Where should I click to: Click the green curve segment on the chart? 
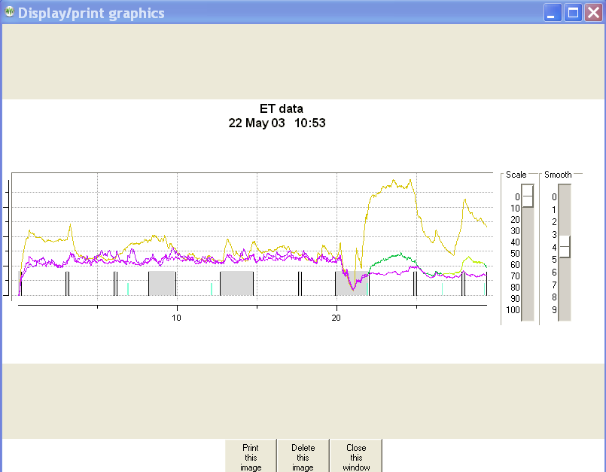pos(391,257)
